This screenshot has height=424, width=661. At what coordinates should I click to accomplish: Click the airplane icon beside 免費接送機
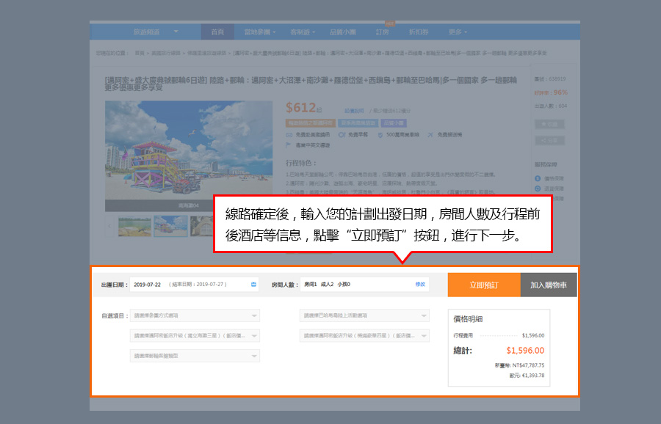[x=430, y=135]
